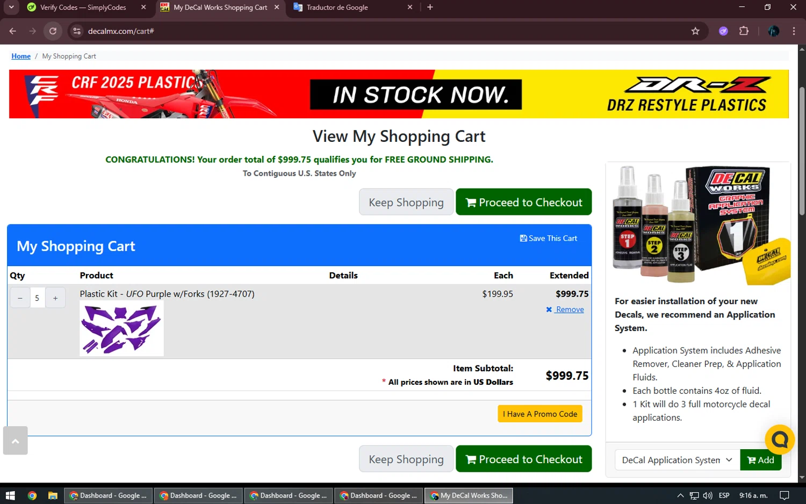Screen dimensions: 806x504
Task: Open the notifications center icon
Action: coord(785,495)
